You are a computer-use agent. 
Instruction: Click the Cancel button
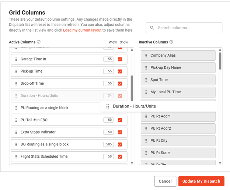pos(165,181)
